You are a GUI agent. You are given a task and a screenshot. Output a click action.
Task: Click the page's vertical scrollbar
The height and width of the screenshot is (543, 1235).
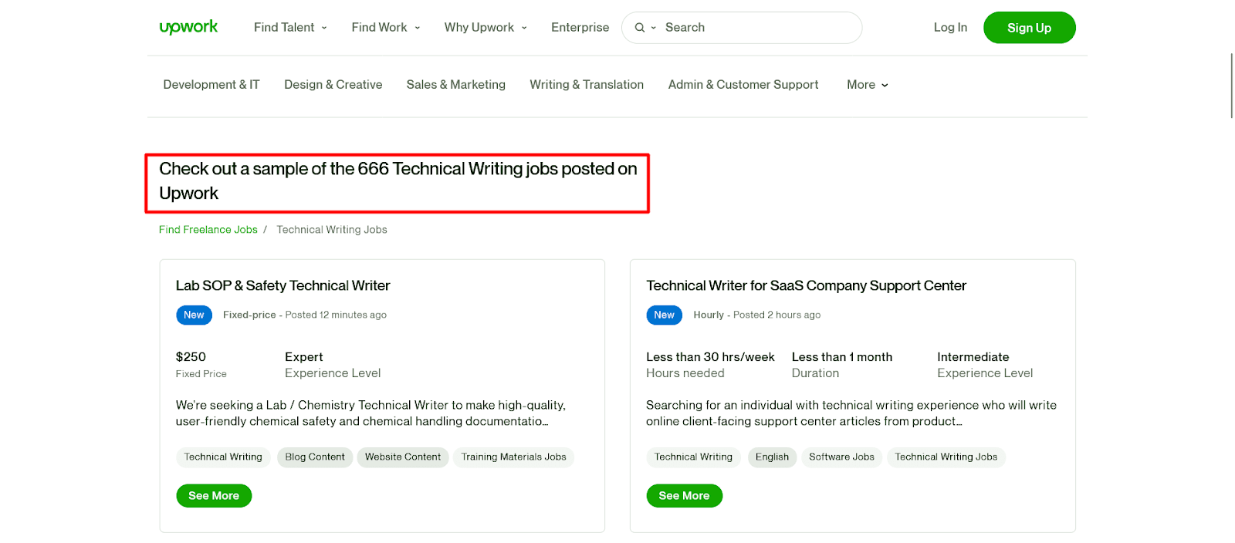click(1231, 85)
